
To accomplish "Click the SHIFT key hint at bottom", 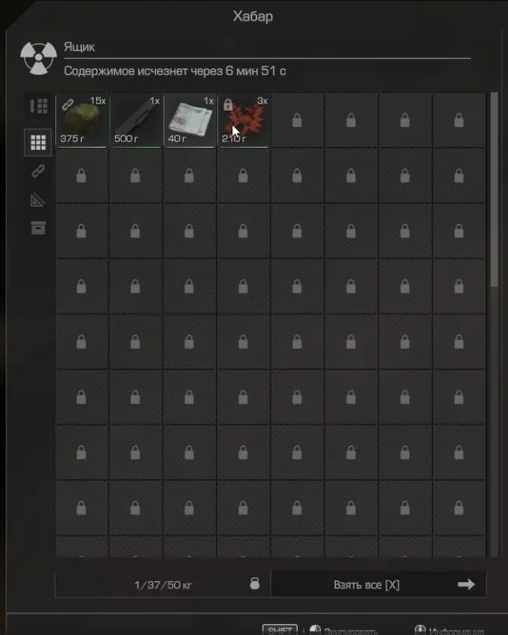I will pyautogui.click(x=279, y=630).
